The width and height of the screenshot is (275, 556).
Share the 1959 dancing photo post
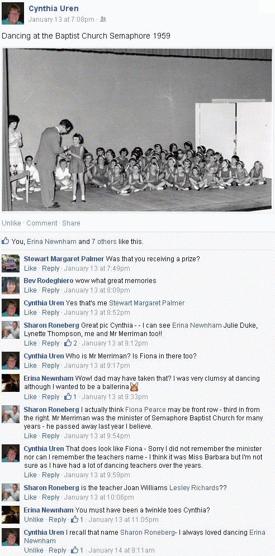click(x=71, y=223)
